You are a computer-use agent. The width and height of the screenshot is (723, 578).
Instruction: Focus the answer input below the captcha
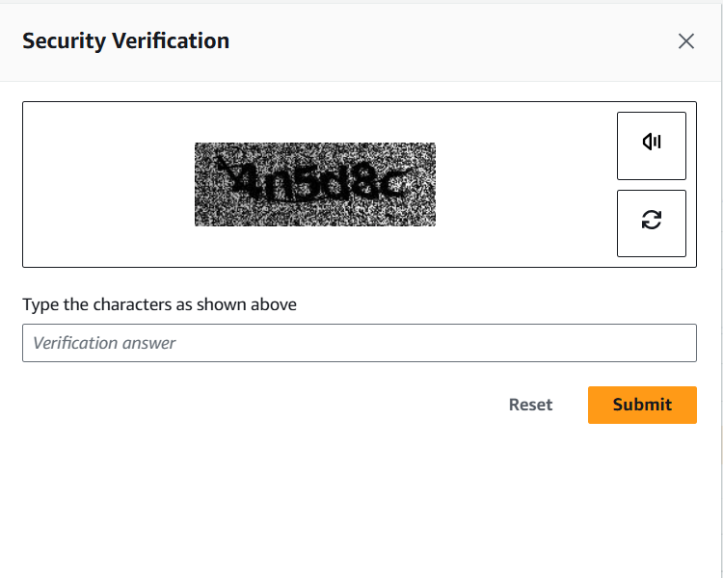359,343
